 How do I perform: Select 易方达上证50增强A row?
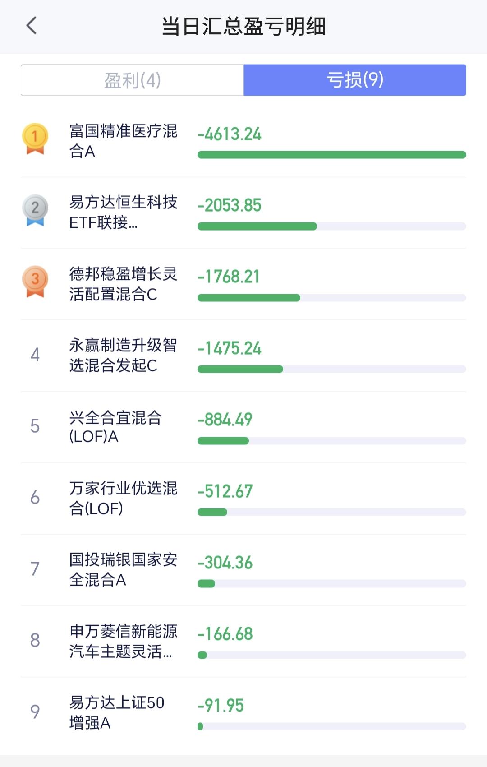click(243, 713)
